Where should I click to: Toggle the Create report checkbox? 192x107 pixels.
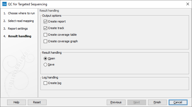(46, 21)
